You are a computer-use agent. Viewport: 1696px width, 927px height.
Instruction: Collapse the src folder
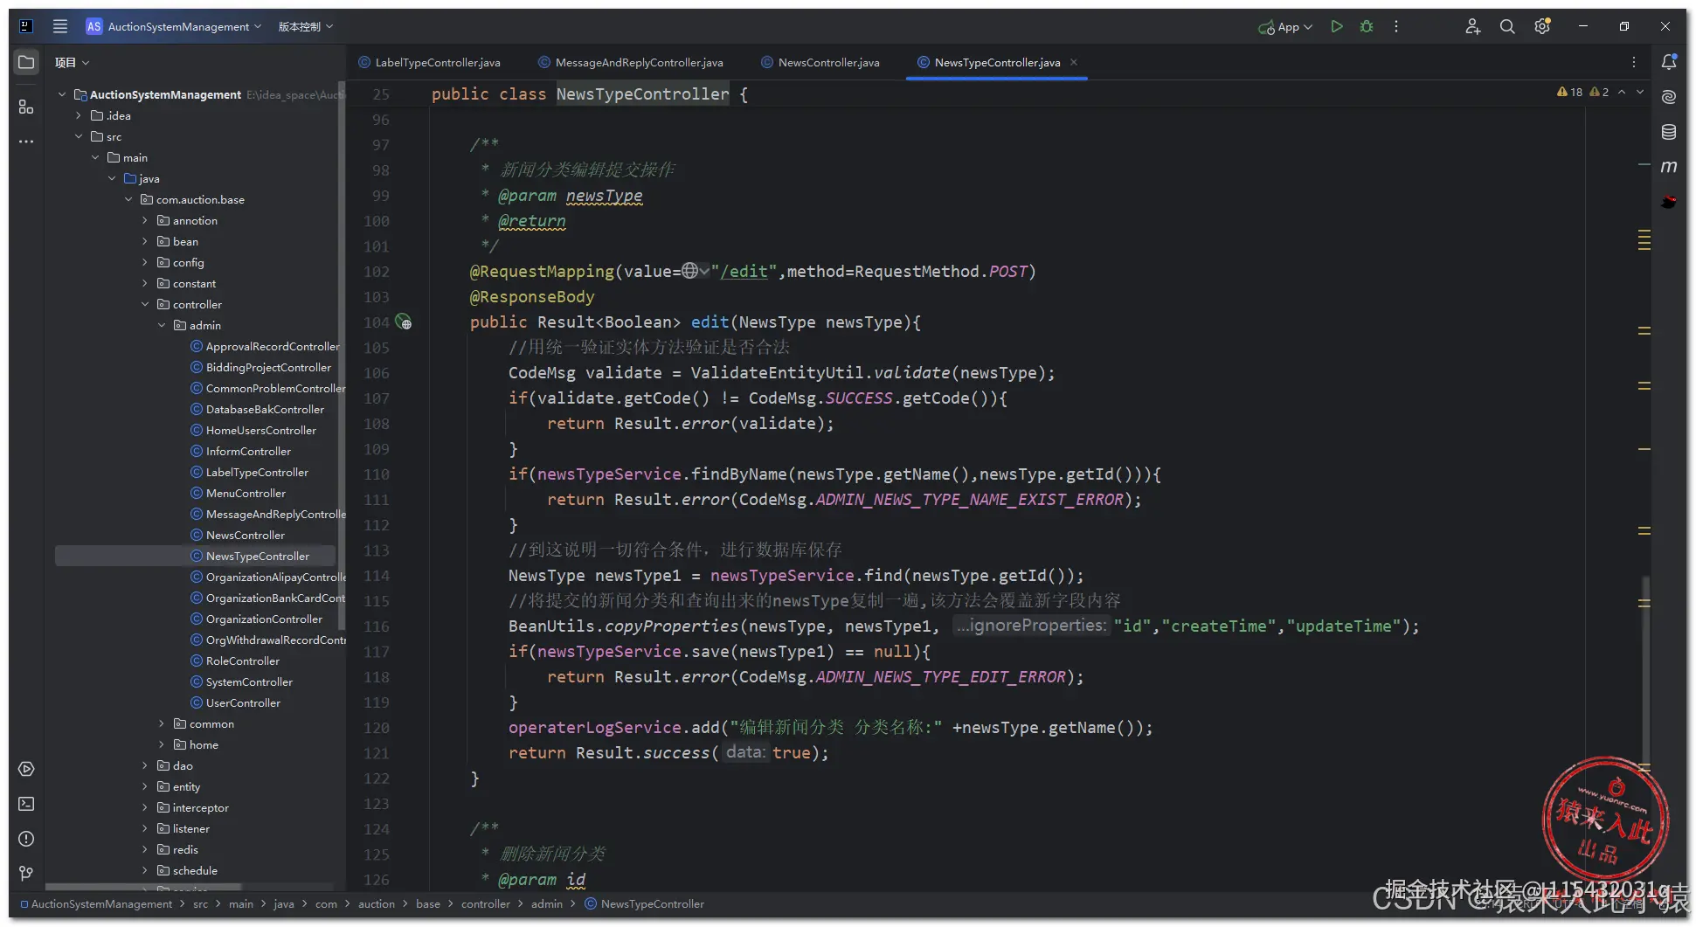[x=79, y=136]
